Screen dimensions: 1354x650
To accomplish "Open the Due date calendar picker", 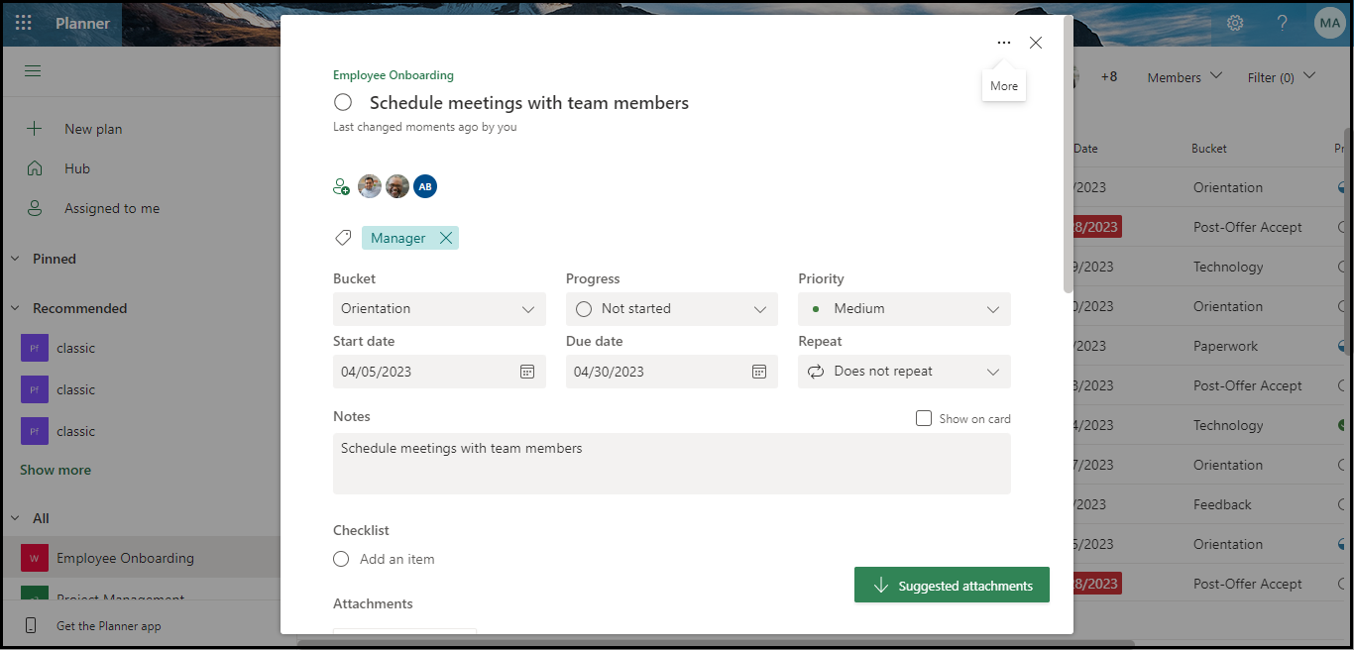I will pyautogui.click(x=759, y=372).
